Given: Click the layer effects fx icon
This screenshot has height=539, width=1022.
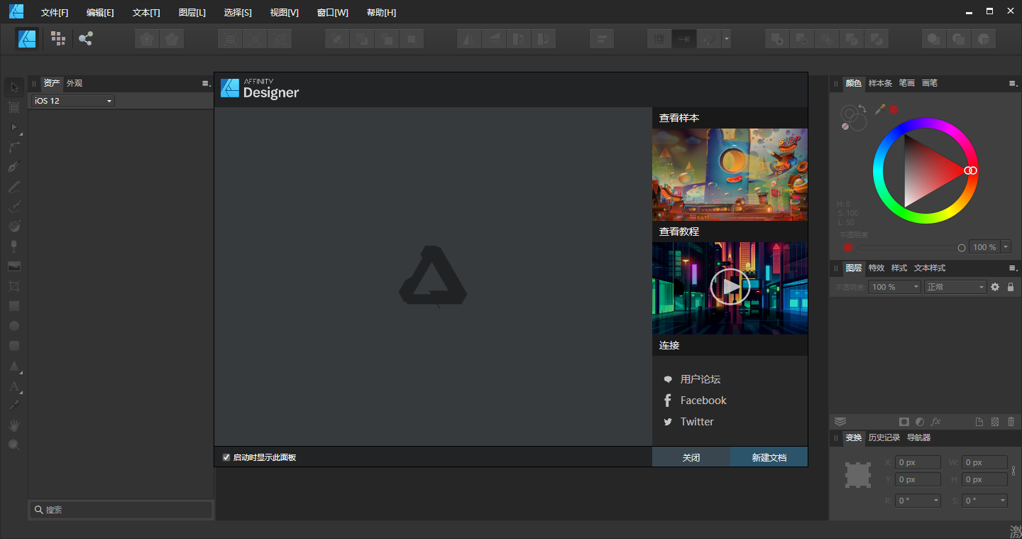Looking at the screenshot, I should [936, 422].
